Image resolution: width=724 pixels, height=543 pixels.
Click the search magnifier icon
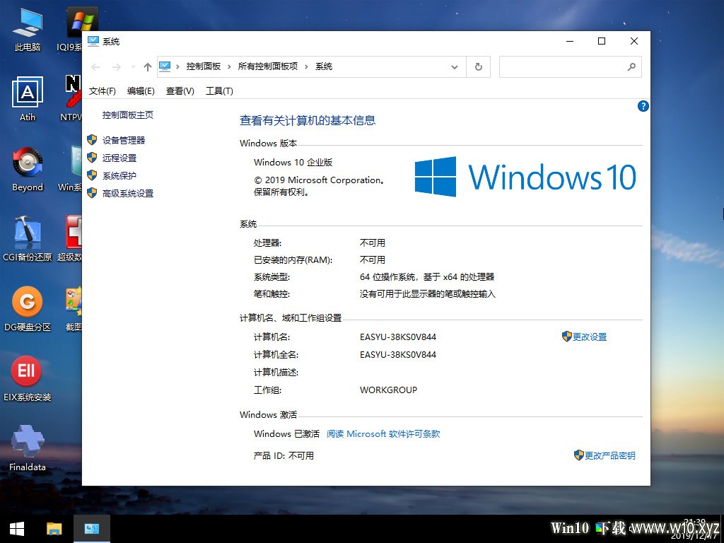pyautogui.click(x=631, y=67)
